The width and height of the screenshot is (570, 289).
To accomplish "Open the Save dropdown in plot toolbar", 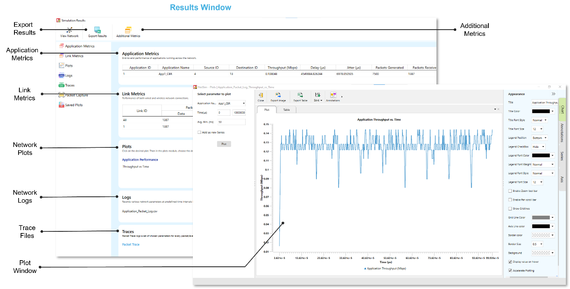I will point(318,96).
